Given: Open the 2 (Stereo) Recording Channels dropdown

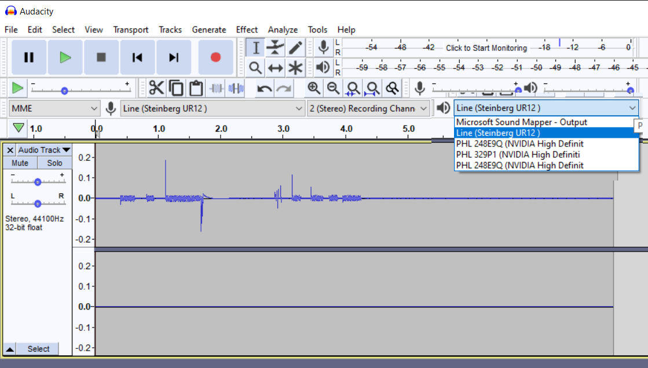Looking at the screenshot, I should (x=368, y=109).
